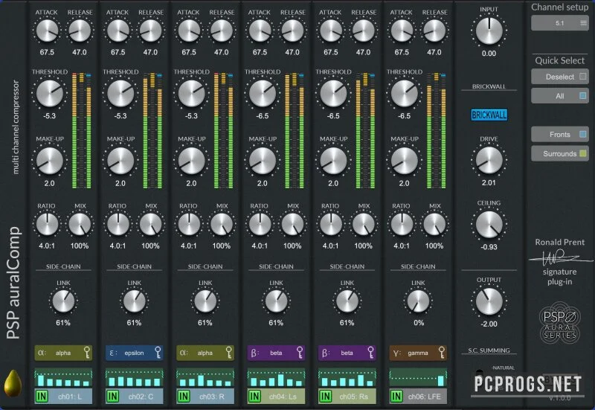Click the INPUT gain knob
Image resolution: width=595 pixels, height=410 pixels.
click(x=489, y=31)
